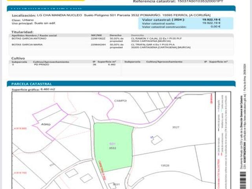Click the AGRO label on the map

(46, 124)
